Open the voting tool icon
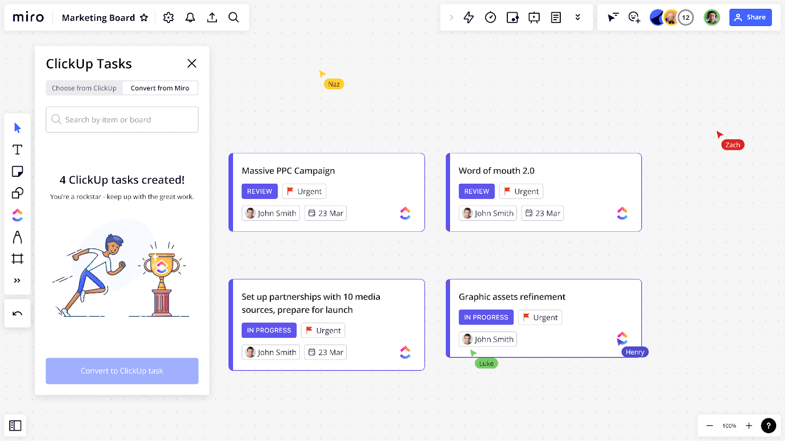Viewport: 785px width, 441px height. coord(512,18)
